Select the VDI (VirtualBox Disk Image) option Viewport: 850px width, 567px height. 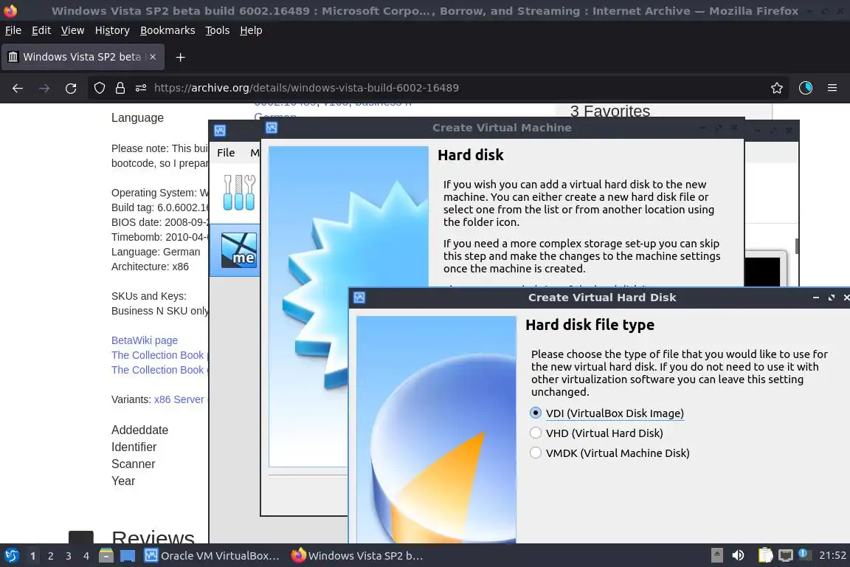click(x=607, y=413)
